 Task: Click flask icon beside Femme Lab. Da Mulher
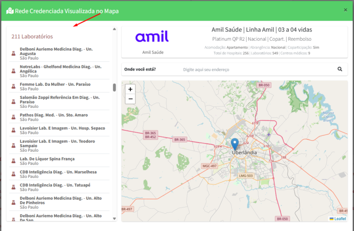(13, 86)
